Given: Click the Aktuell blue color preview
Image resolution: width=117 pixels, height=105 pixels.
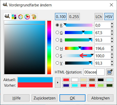Looking at the screenshot, I should 35,80.
